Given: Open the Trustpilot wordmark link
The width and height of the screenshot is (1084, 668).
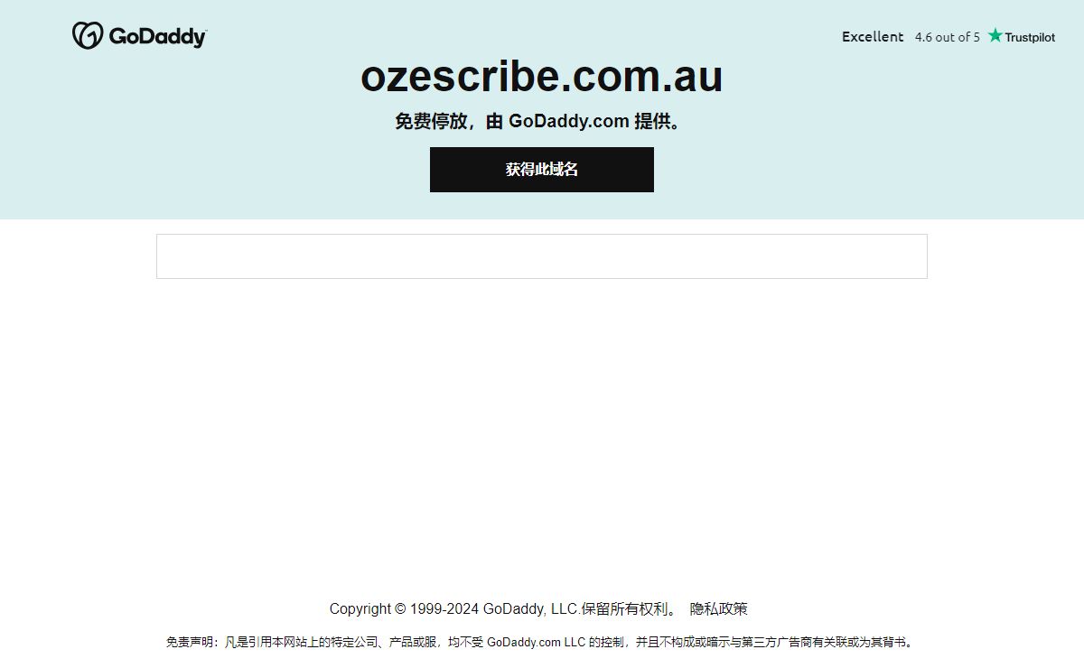Looking at the screenshot, I should click(x=1030, y=37).
